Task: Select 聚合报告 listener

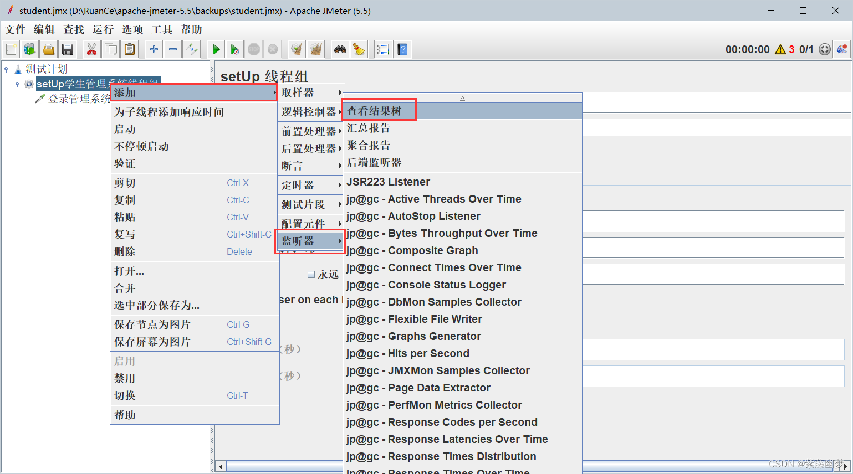Action: (462, 145)
